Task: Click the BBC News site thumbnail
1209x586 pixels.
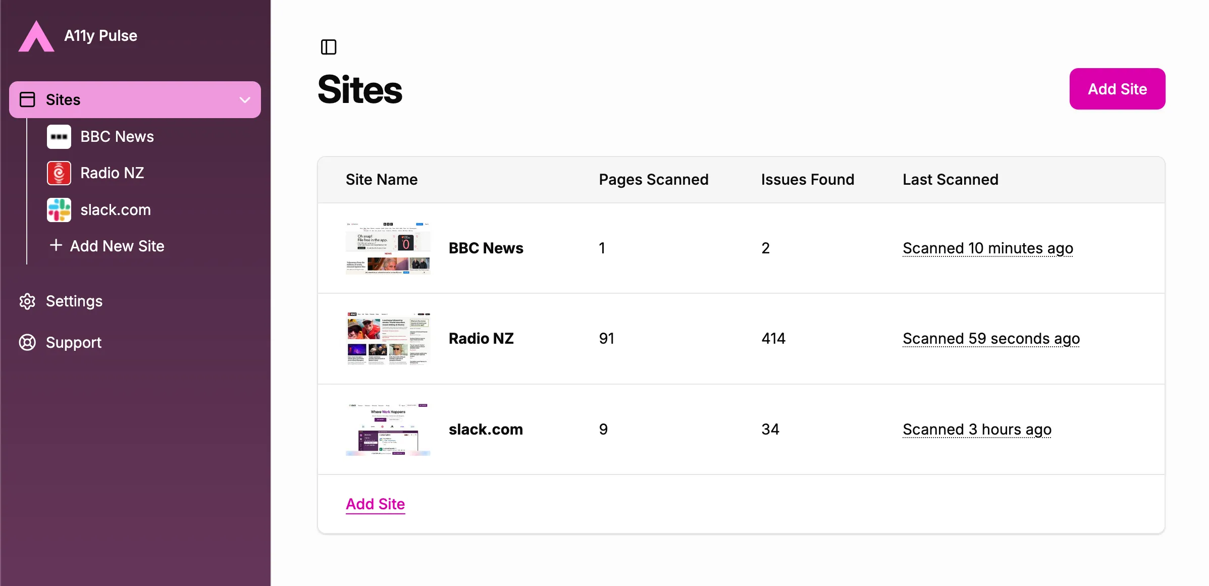Action: pos(388,248)
